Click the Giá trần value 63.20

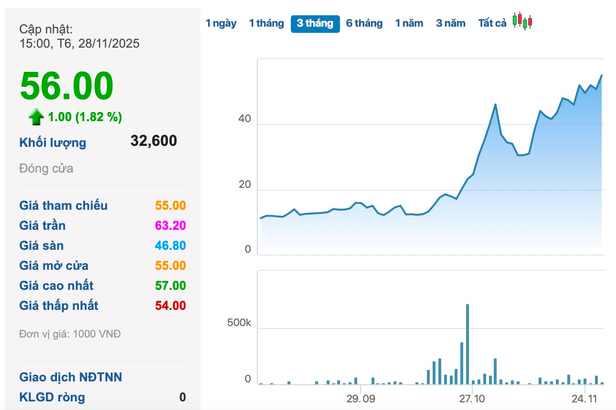click(x=170, y=225)
